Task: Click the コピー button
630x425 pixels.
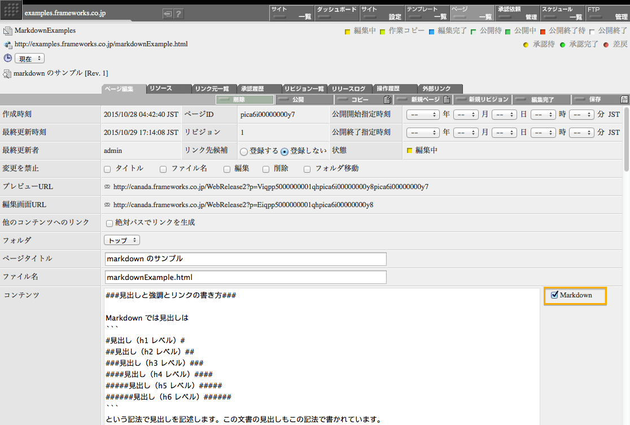Action: click(363, 100)
